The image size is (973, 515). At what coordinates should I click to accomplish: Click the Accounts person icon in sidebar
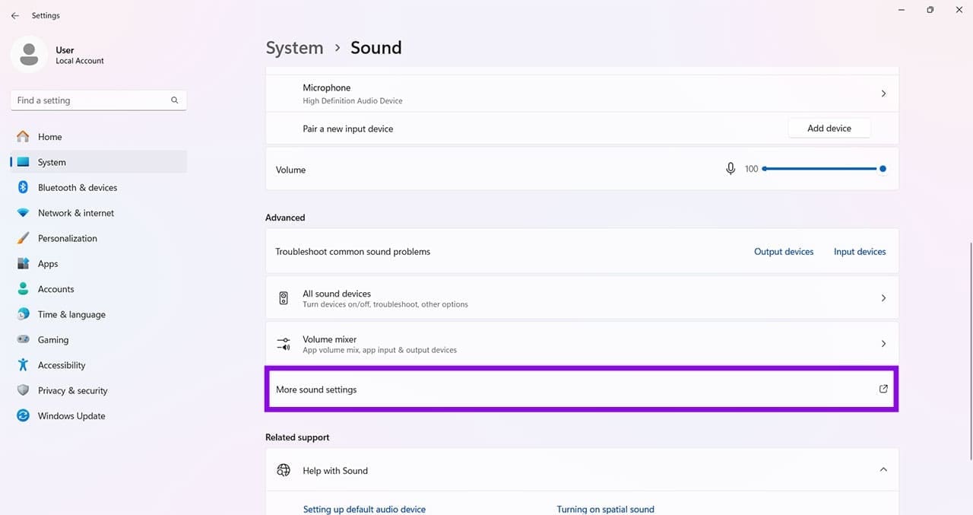click(x=23, y=289)
